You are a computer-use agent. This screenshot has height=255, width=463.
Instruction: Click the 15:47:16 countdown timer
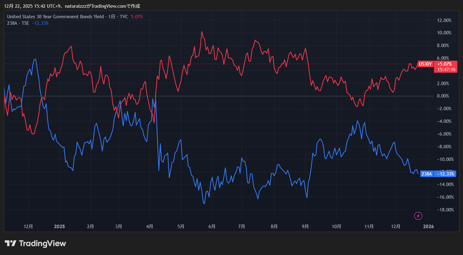click(x=446, y=69)
